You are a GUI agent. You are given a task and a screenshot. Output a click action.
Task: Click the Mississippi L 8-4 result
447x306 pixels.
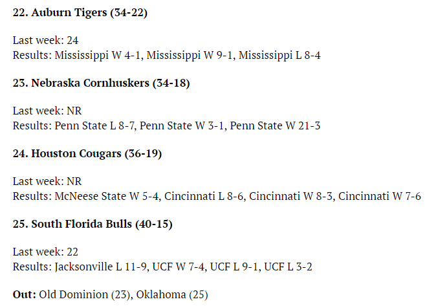coord(279,56)
